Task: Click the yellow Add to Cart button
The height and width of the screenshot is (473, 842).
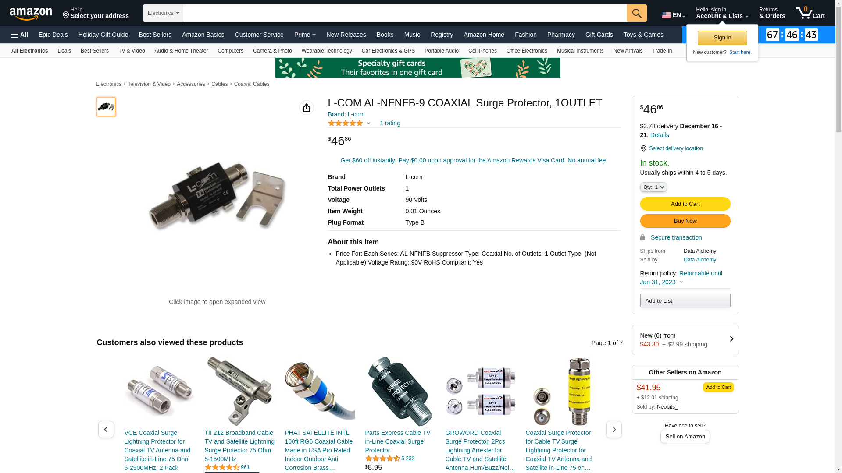Action: pos(685,204)
